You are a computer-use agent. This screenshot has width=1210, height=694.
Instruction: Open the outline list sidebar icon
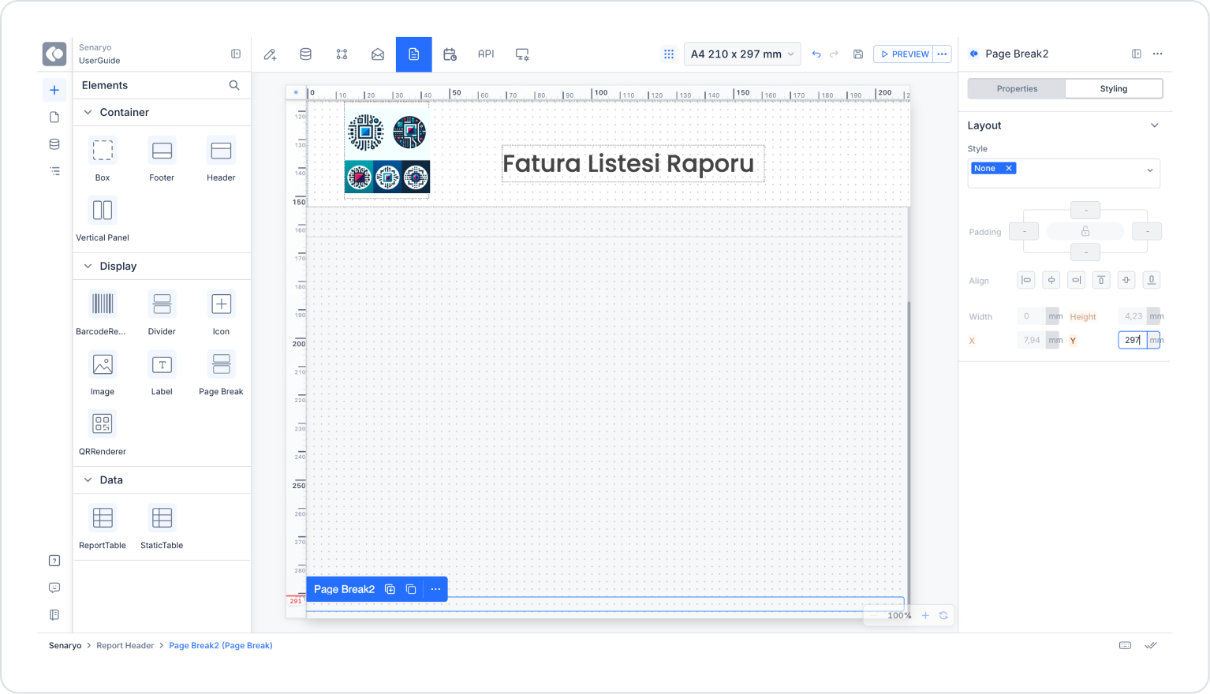click(54, 171)
